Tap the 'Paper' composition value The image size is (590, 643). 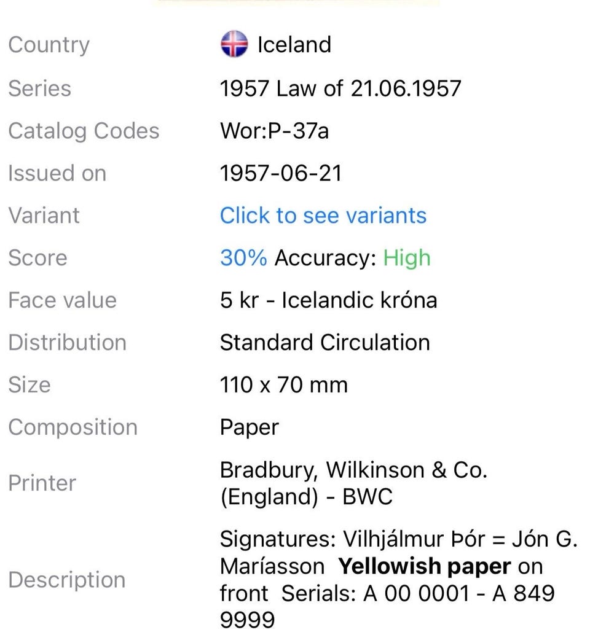250,427
